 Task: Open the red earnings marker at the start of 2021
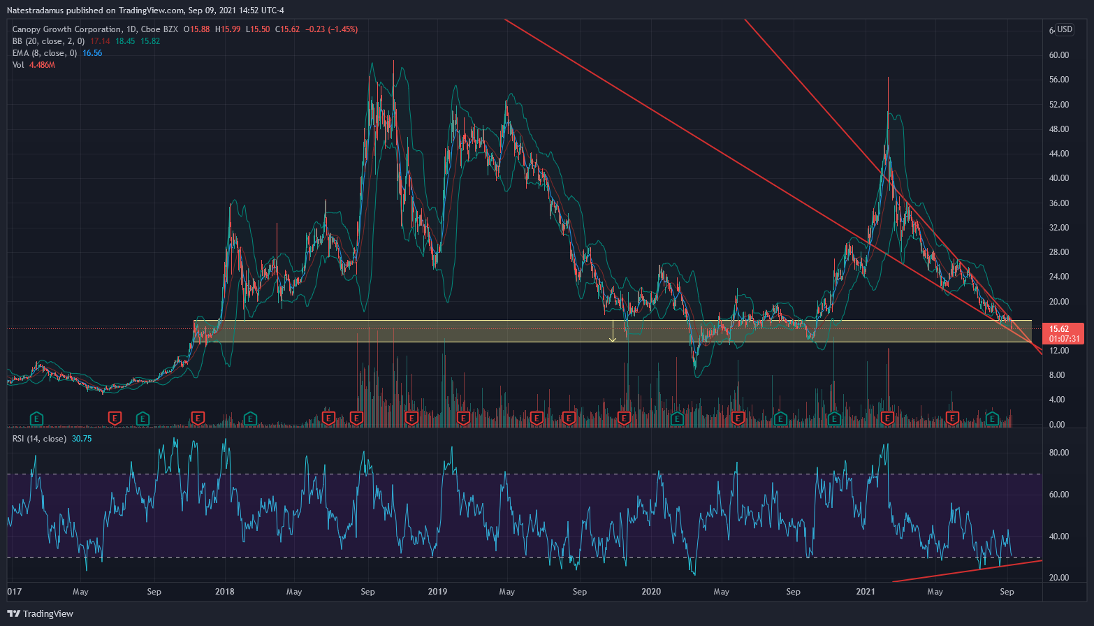coord(887,418)
